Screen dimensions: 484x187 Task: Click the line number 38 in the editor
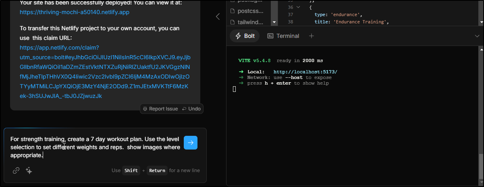click(290, 22)
